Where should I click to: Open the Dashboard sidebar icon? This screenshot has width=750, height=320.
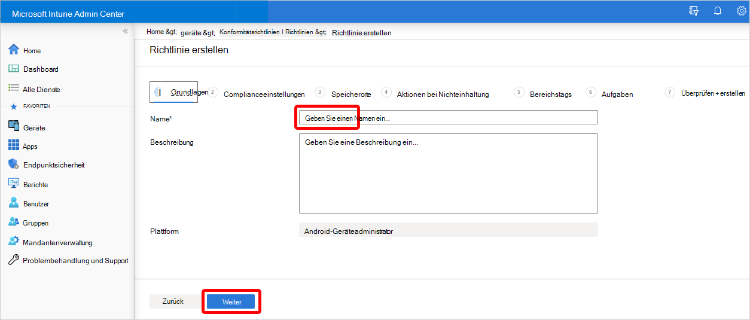click(x=14, y=69)
